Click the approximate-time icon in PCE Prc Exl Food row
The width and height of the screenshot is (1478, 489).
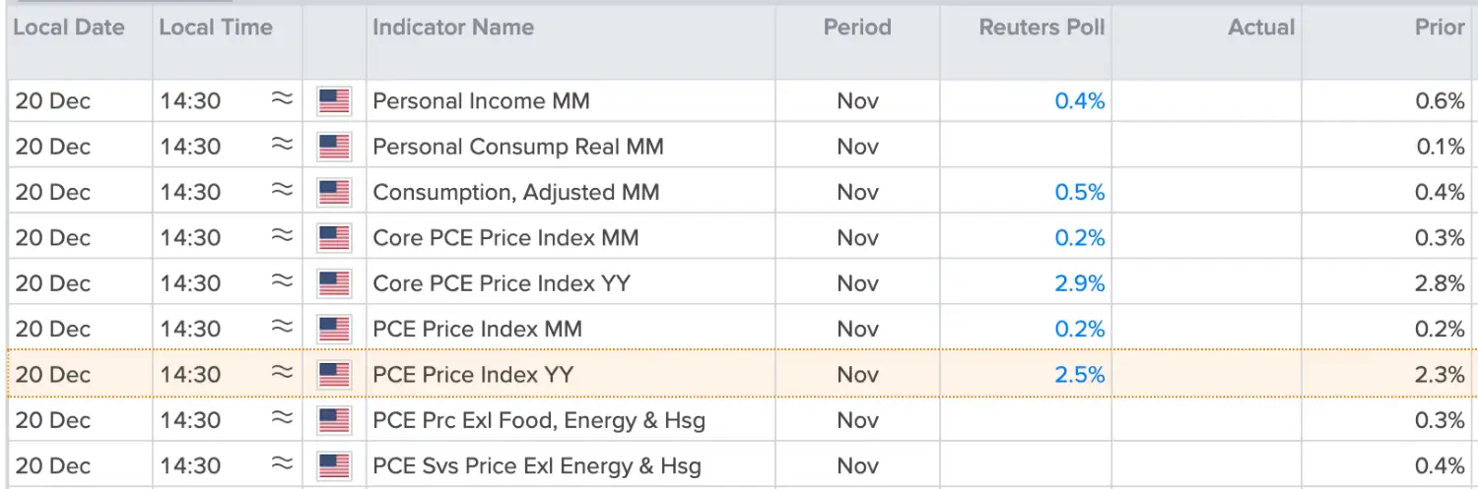(x=283, y=418)
